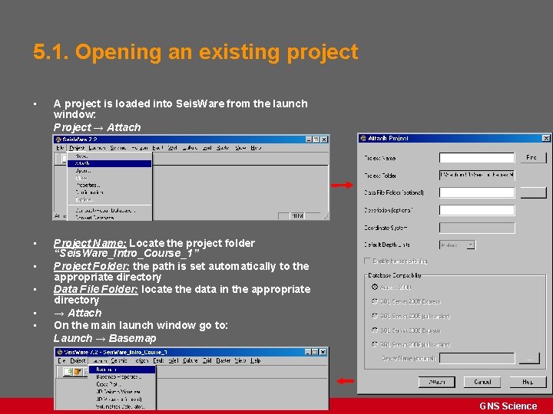The width and height of the screenshot is (553, 414).
Task: Open the Culture menu in the SeisWare_Intro_Course_1 window
Action: click(x=190, y=361)
